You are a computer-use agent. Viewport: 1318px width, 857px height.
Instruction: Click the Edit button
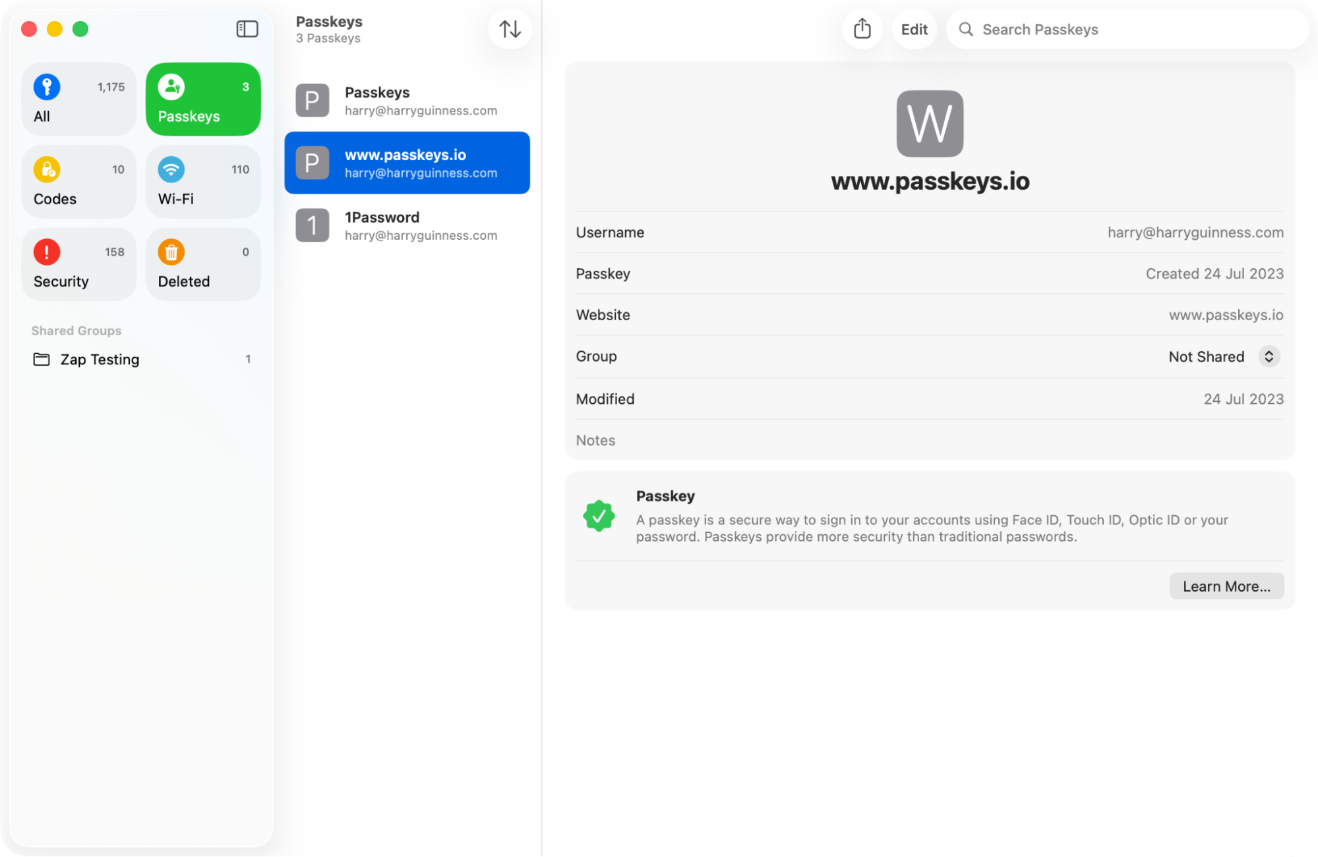(914, 29)
